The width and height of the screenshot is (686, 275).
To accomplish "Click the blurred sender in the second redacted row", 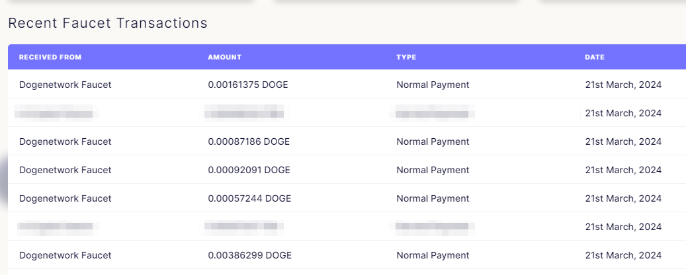I will [57, 227].
